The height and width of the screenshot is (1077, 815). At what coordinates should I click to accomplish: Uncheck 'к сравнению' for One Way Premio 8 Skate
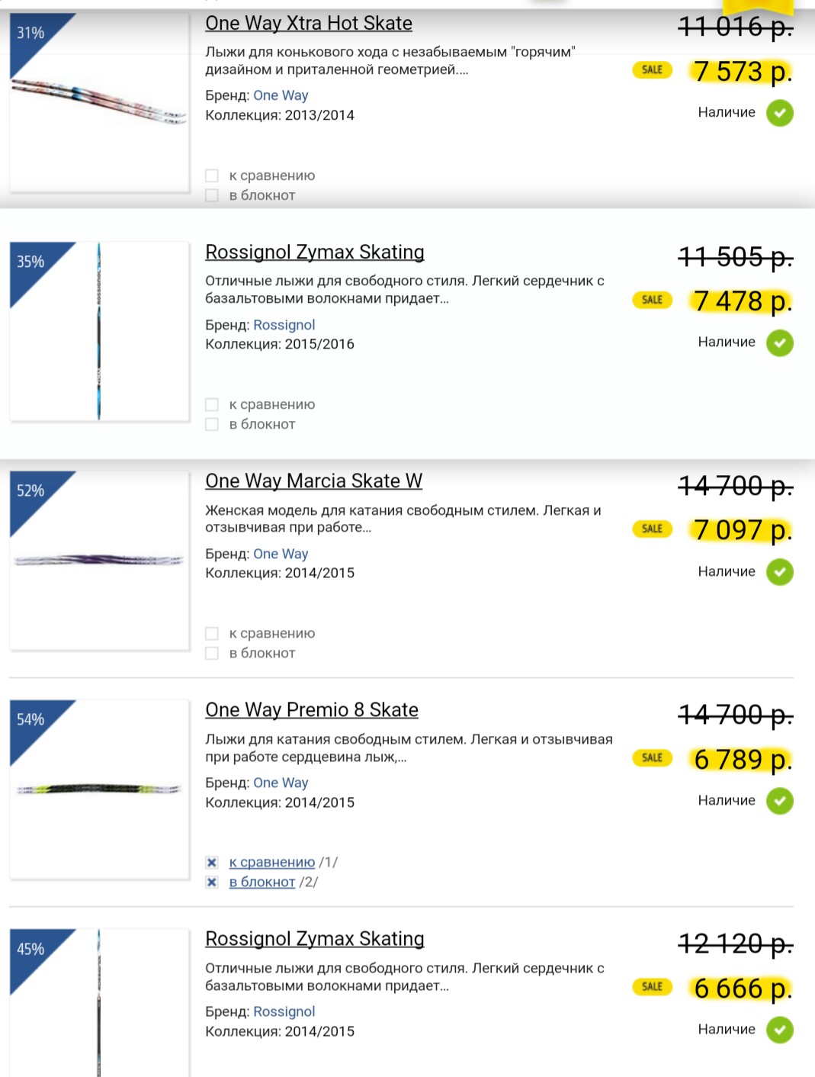click(x=212, y=863)
